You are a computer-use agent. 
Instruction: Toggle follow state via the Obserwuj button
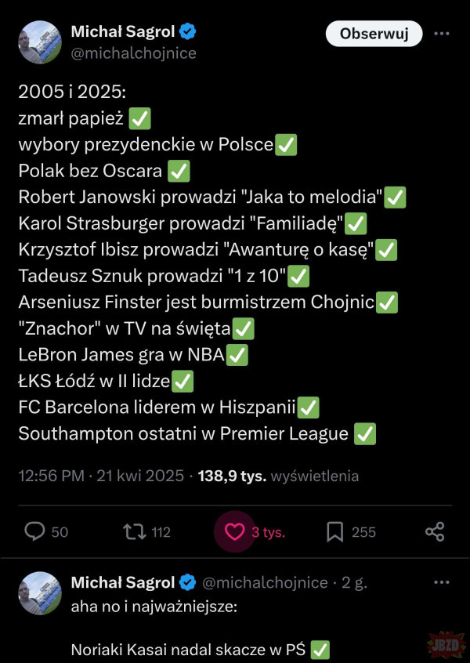(x=374, y=34)
